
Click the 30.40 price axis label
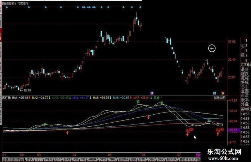tap(232, 60)
